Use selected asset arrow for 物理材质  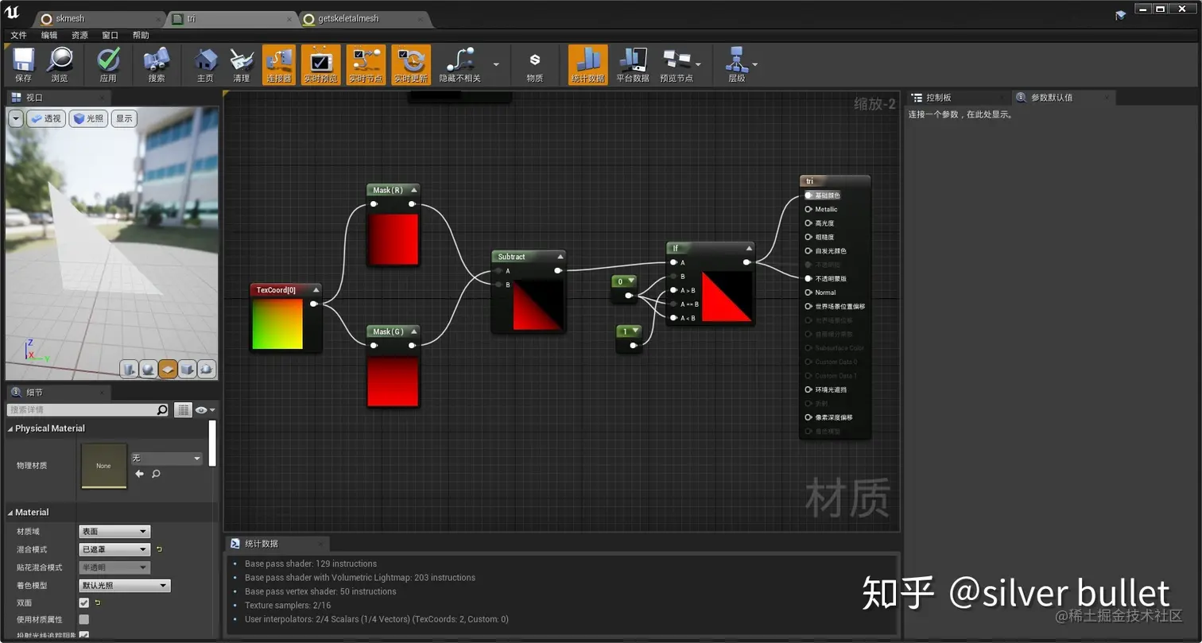point(140,474)
